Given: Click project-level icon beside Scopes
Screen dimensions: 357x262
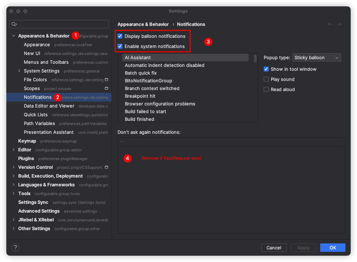Looking at the screenshot, I should pyautogui.click(x=106, y=88).
